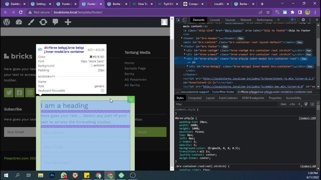Open Windows Start menu

pos(6,175)
